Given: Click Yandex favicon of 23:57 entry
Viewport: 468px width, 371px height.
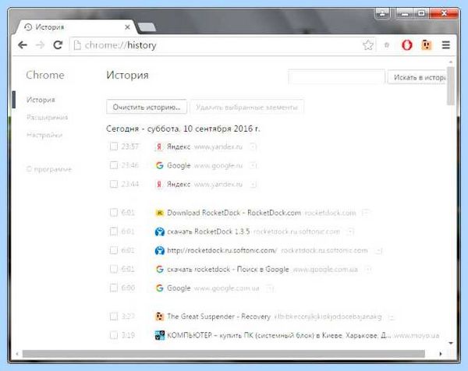Looking at the screenshot, I should 159,147.
